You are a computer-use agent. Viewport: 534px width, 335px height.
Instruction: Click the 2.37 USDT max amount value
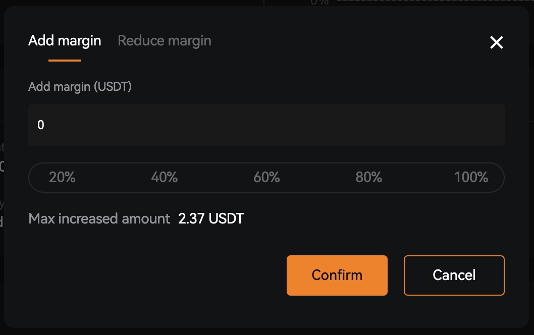coord(211,218)
